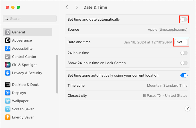Viewport: 196px width, 128px height.
Task: Open Privacy & Security hand icon
Action: 8,73
